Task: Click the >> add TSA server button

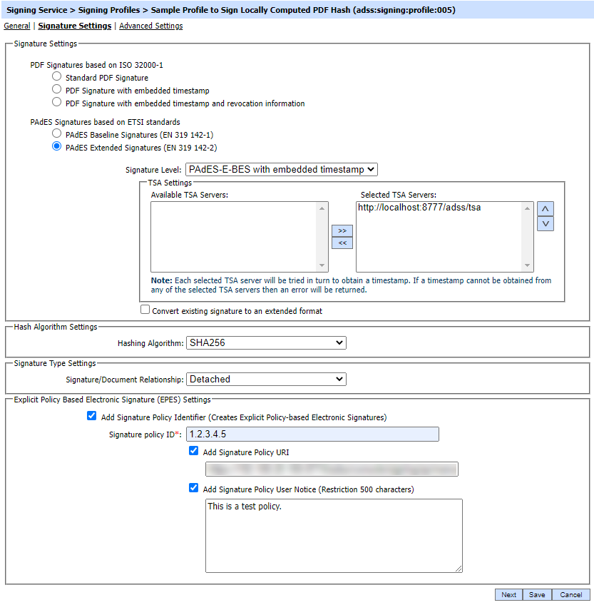Action: (x=342, y=230)
